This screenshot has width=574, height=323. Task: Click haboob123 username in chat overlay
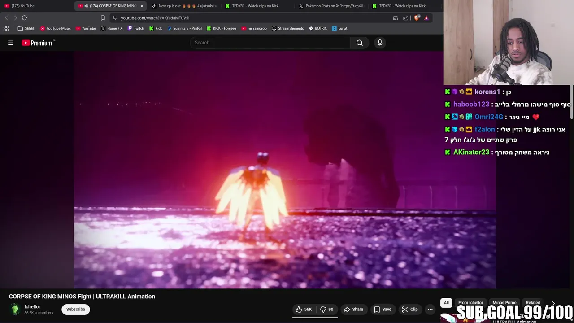[x=471, y=104]
